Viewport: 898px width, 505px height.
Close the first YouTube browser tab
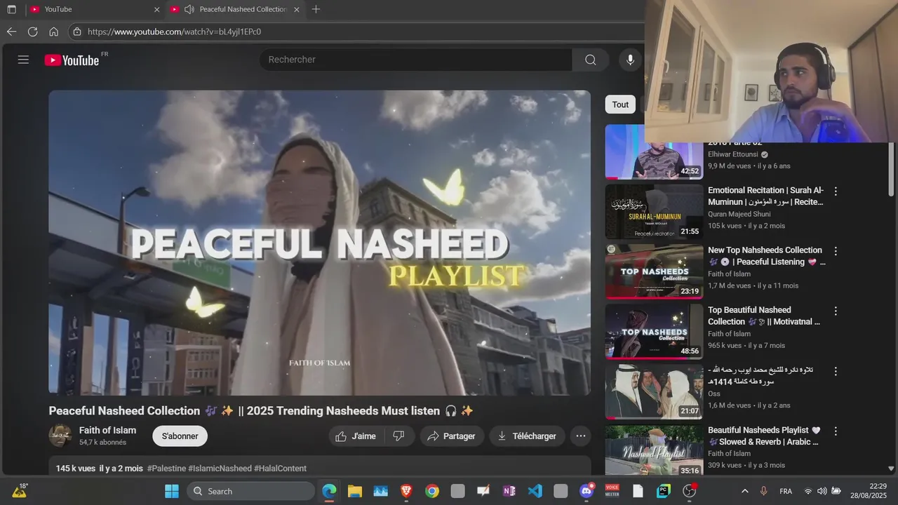pyautogui.click(x=156, y=10)
